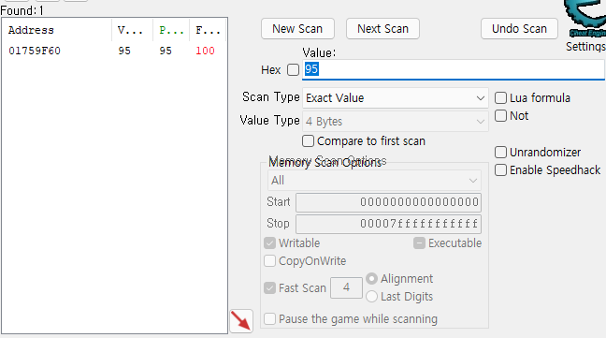Viewport: 606px width, 338px height.
Task: Click the red 100 first value cell
Action: pyautogui.click(x=205, y=51)
